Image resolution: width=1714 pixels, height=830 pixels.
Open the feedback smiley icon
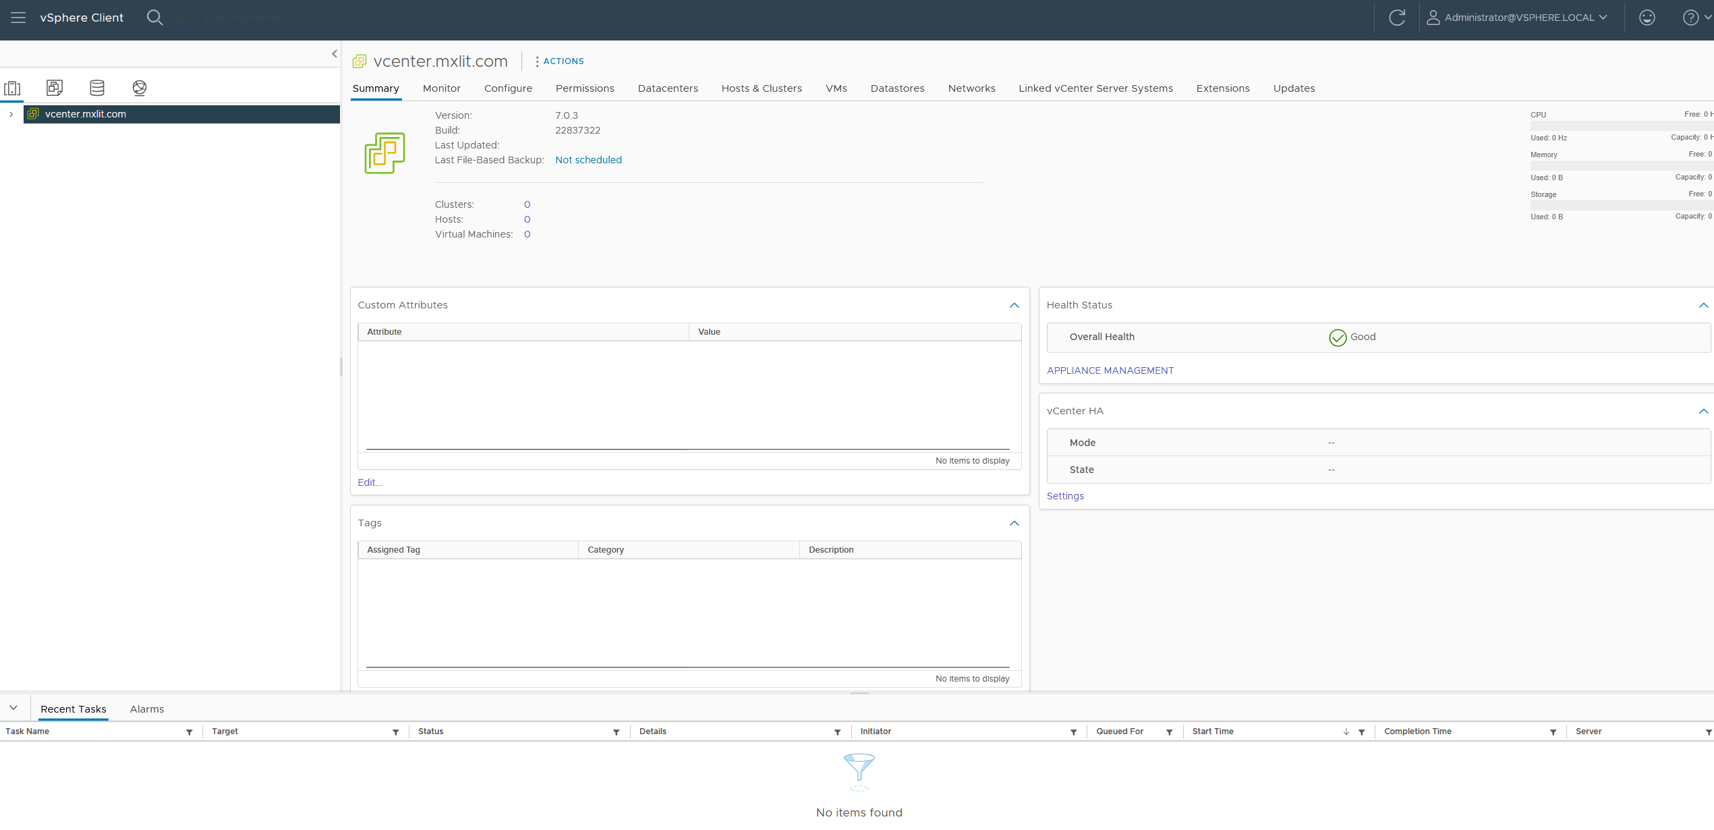pyautogui.click(x=1647, y=18)
